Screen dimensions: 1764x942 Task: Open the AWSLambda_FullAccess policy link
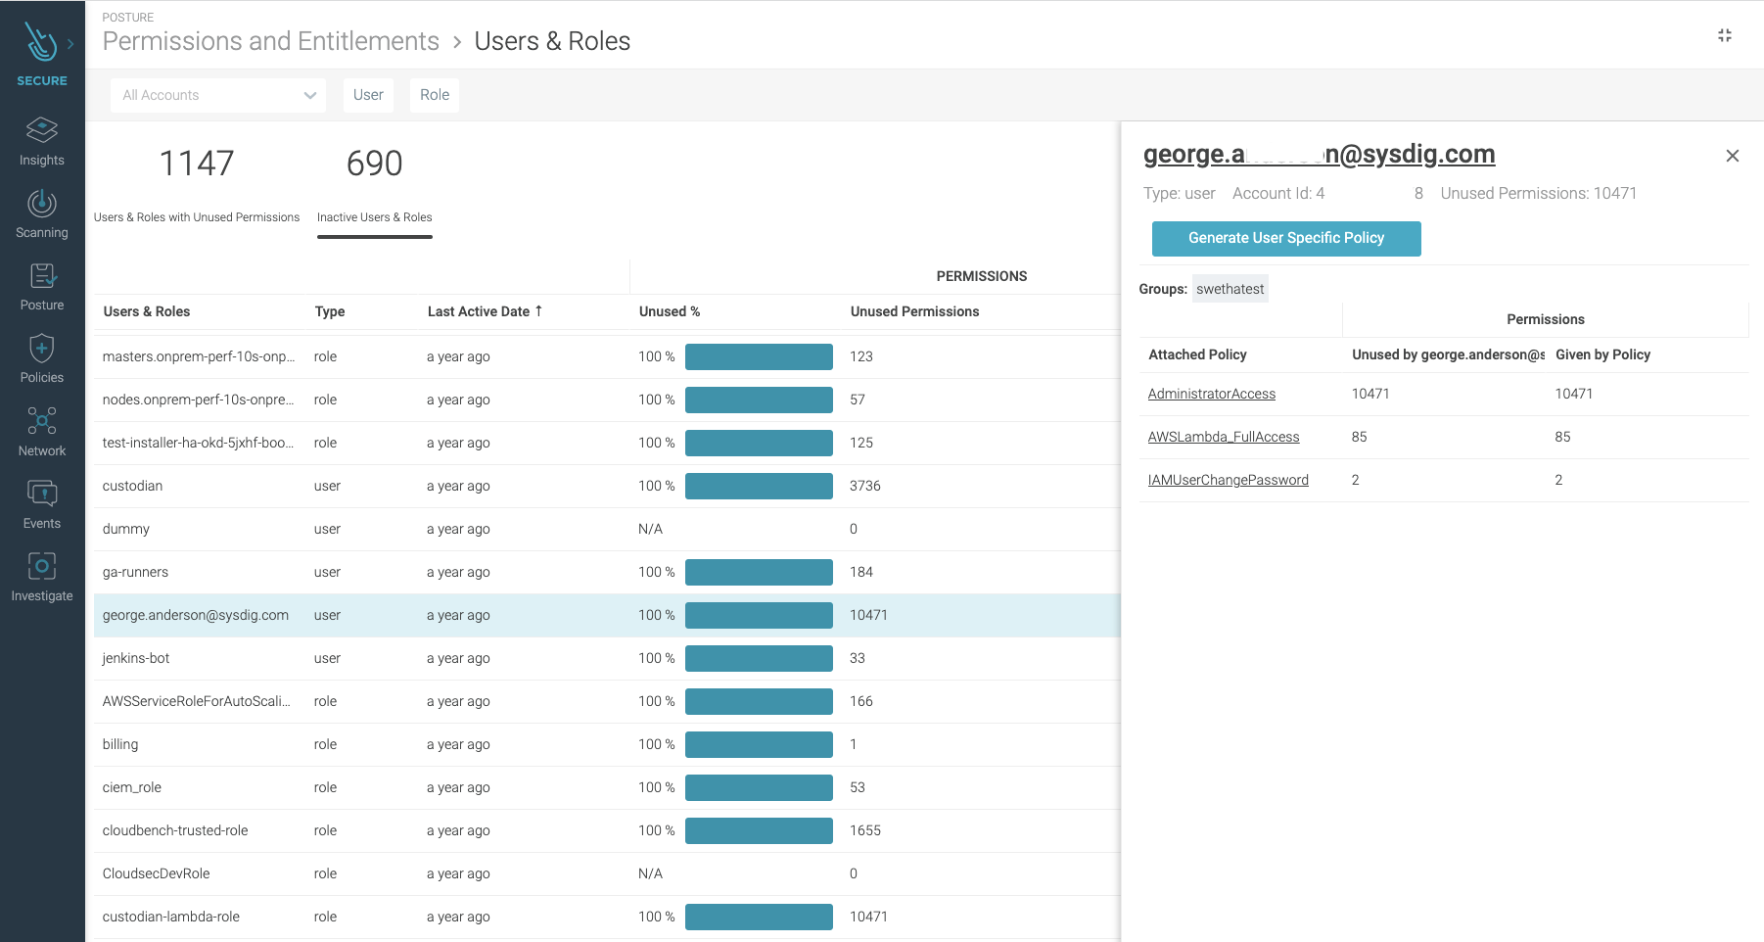[1224, 437]
